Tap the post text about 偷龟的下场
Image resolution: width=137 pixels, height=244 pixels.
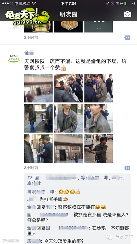coord(76,64)
